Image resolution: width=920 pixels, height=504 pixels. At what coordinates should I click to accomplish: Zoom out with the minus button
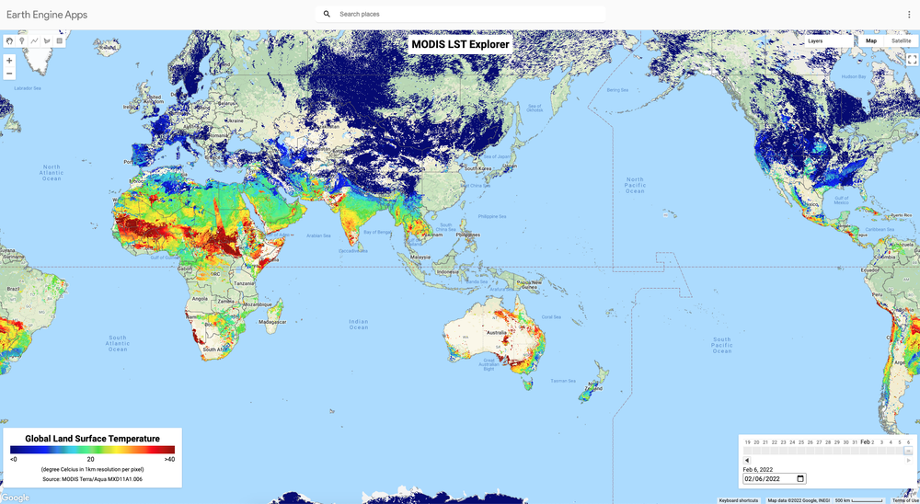(9, 74)
